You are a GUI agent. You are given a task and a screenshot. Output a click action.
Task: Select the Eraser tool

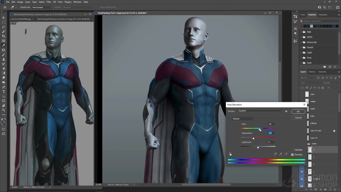tap(3, 69)
